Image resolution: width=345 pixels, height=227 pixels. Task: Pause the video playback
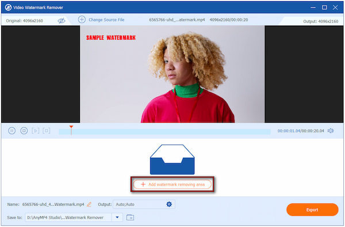(12, 131)
